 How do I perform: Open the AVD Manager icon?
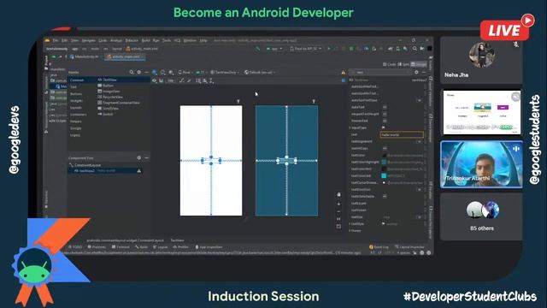pyautogui.click(x=397, y=49)
